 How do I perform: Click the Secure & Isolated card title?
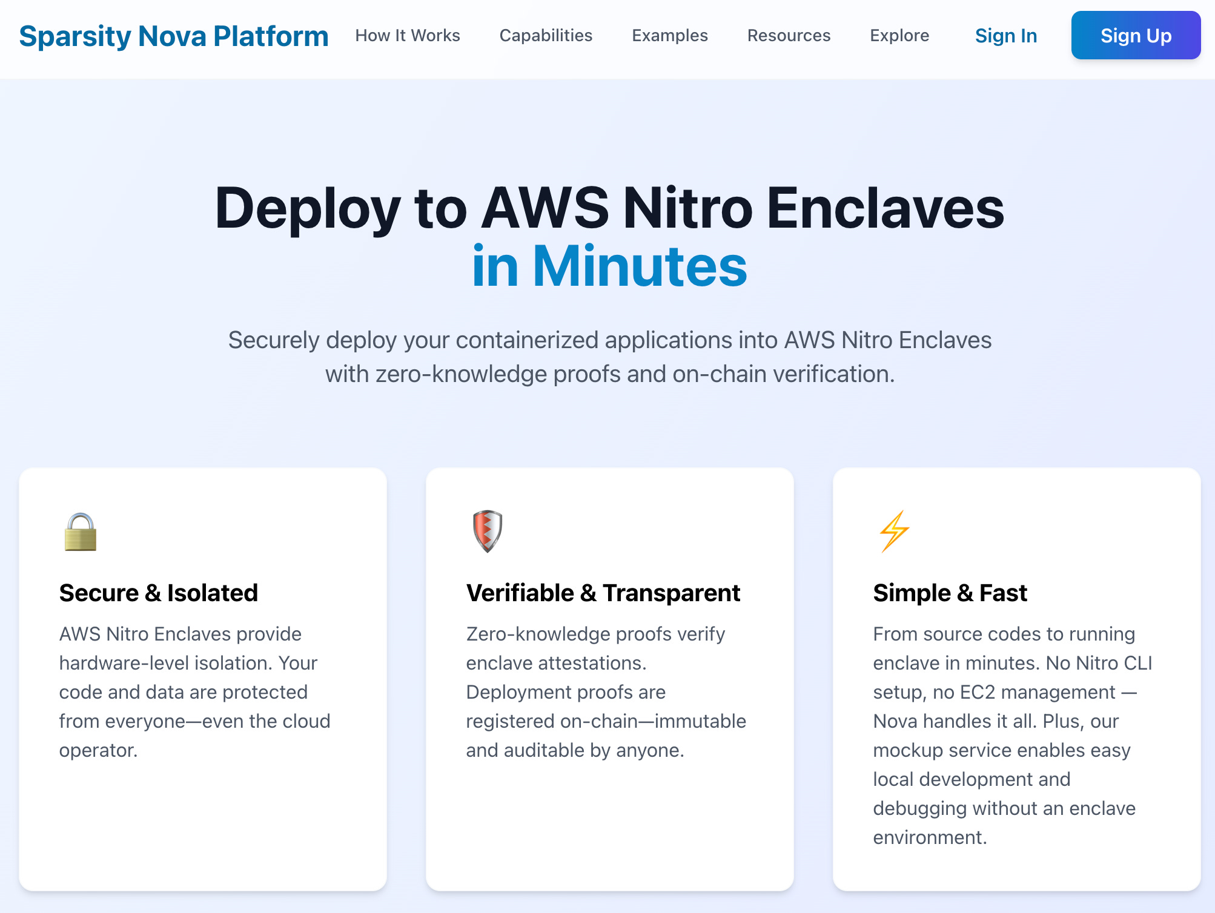point(159,593)
